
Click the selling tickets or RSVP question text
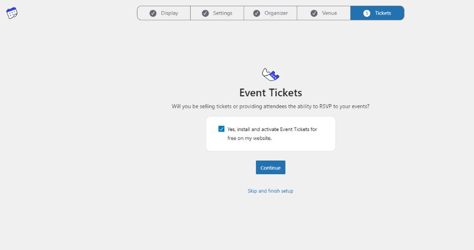click(x=270, y=106)
